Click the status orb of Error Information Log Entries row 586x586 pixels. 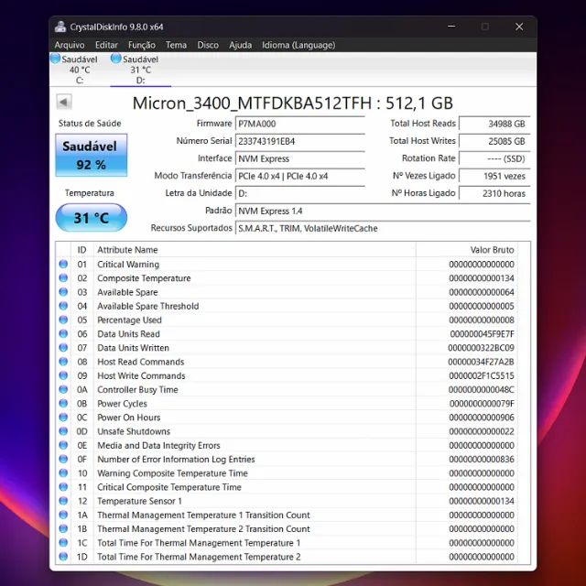pyautogui.click(x=63, y=459)
